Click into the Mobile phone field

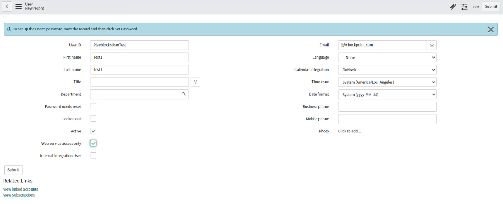click(387, 119)
